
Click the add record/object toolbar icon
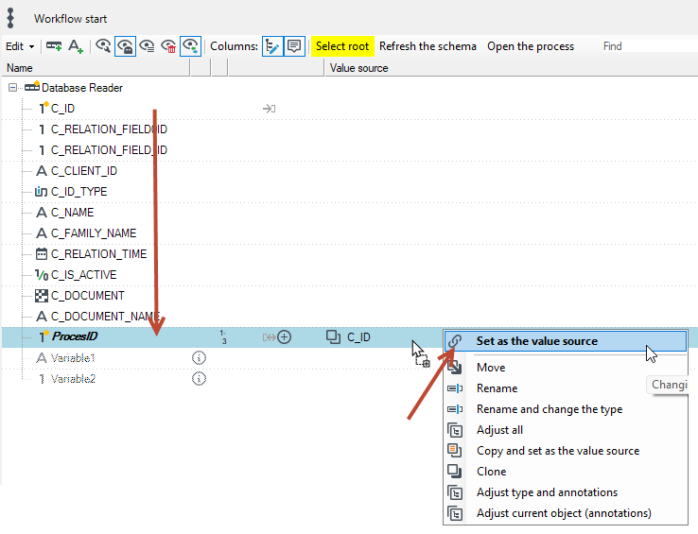point(54,46)
